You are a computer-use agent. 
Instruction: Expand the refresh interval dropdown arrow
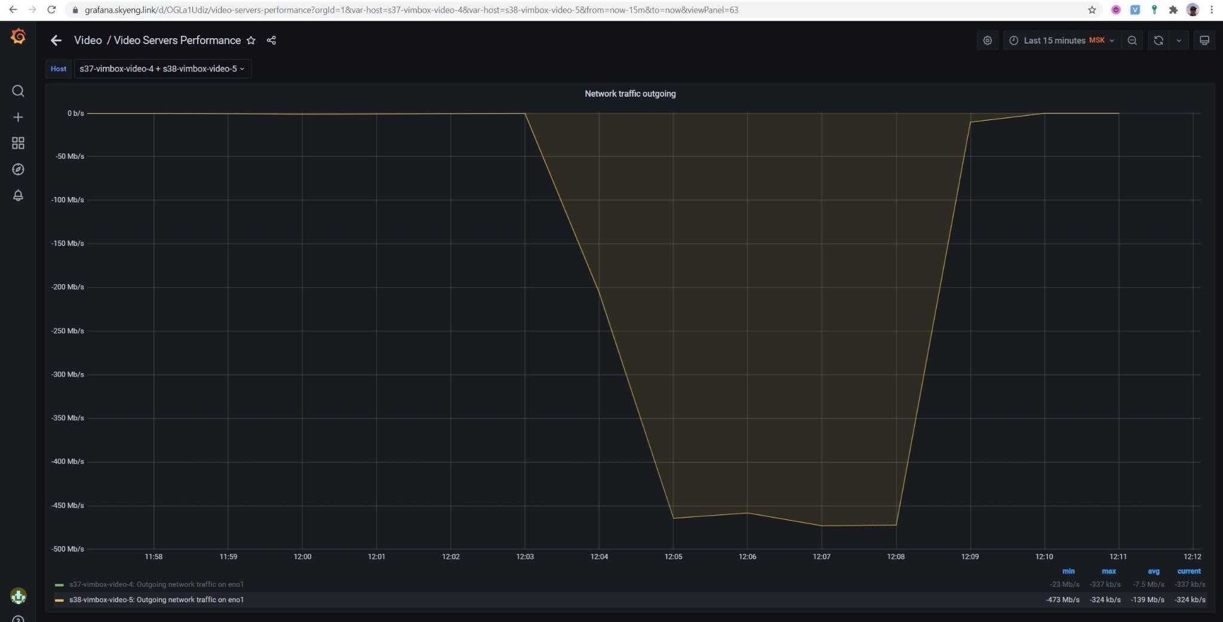click(x=1179, y=41)
